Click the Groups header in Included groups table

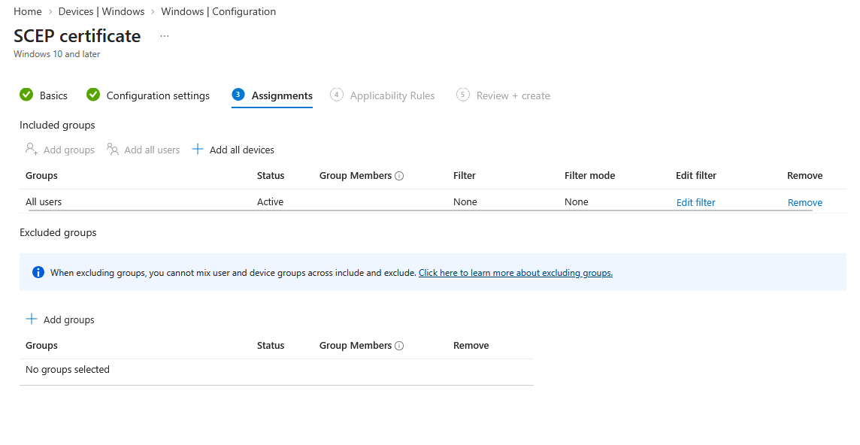click(41, 176)
